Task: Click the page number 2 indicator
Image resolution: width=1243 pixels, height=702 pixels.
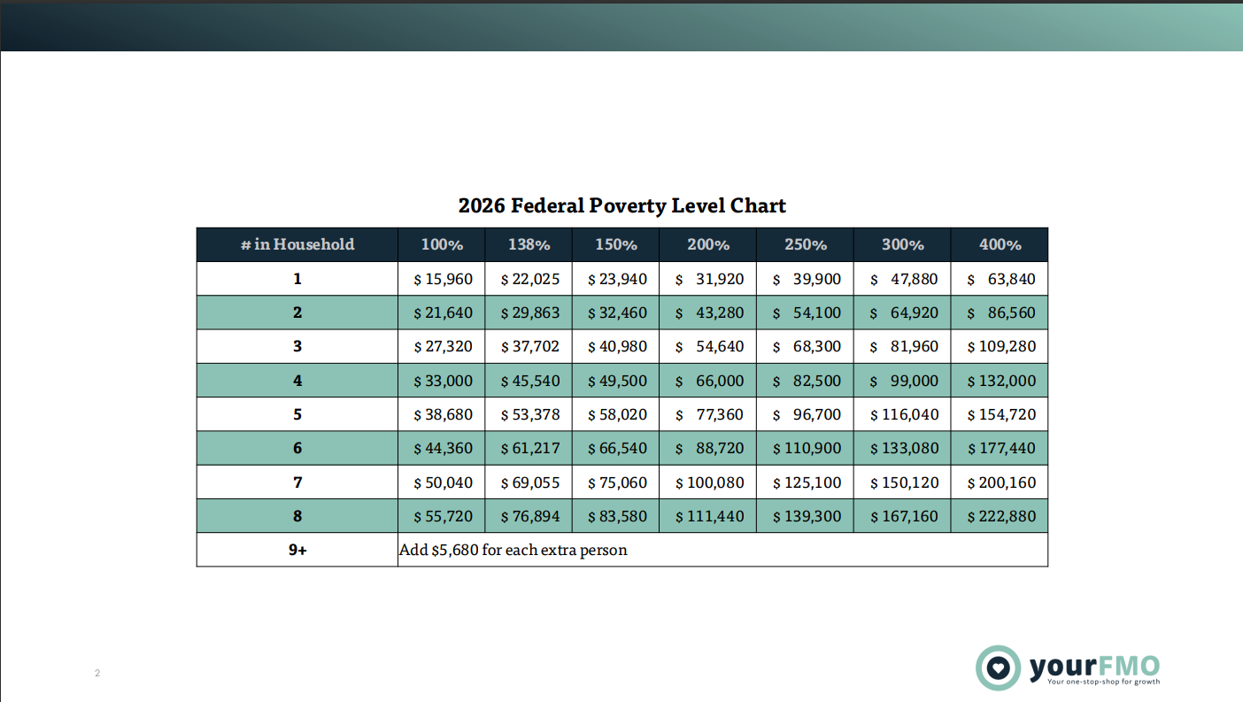Action: click(x=96, y=673)
